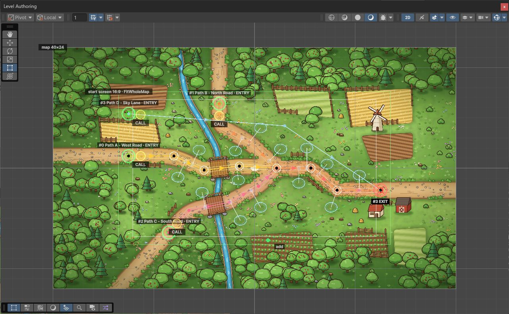Expand the grid snapping options arrow
509x314 pixels.
(x=117, y=17)
